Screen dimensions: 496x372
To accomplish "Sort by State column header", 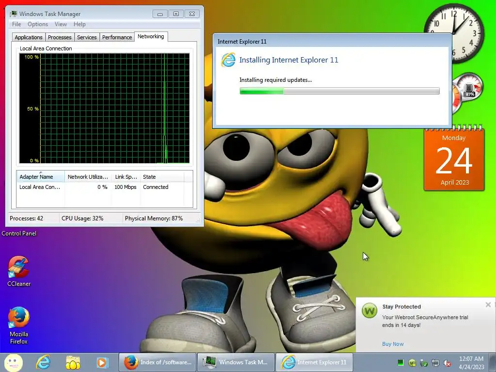I will click(x=162, y=177).
